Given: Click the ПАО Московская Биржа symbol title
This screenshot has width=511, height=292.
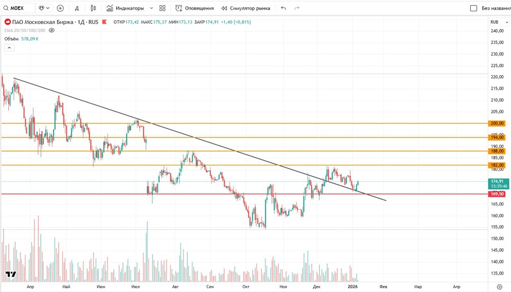Looking at the screenshot, I should pos(43,22).
